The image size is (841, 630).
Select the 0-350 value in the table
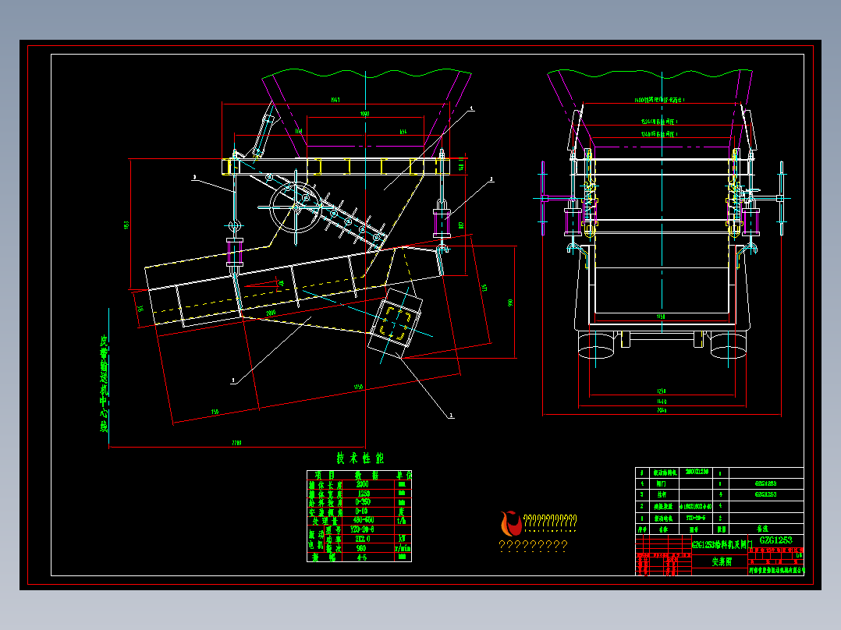[363, 502]
